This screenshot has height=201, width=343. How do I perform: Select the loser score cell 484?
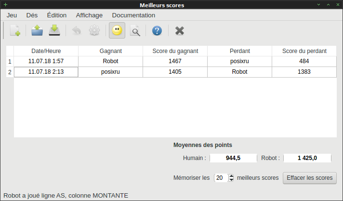[x=304, y=61]
